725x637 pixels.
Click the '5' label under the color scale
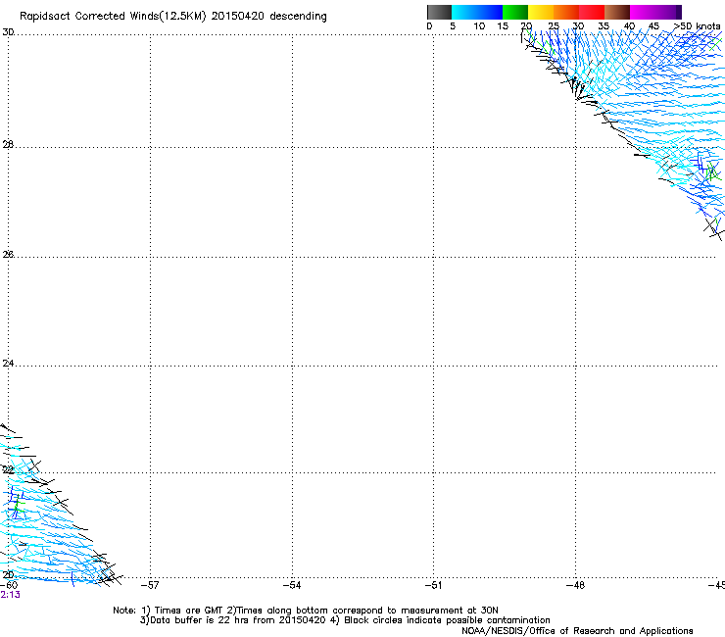[453, 26]
